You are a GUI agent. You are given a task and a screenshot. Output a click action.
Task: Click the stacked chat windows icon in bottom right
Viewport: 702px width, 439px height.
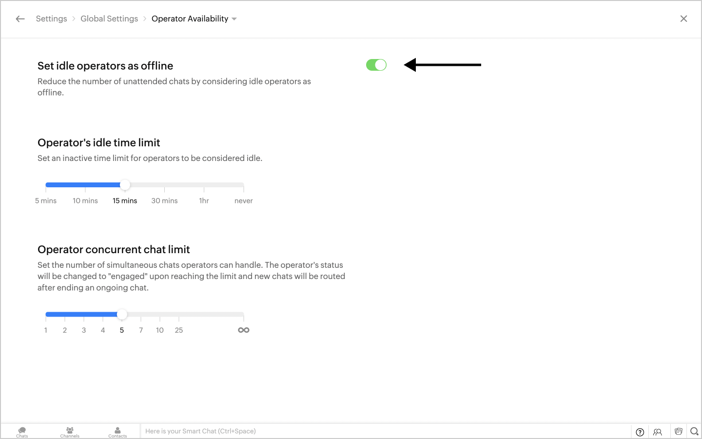678,431
